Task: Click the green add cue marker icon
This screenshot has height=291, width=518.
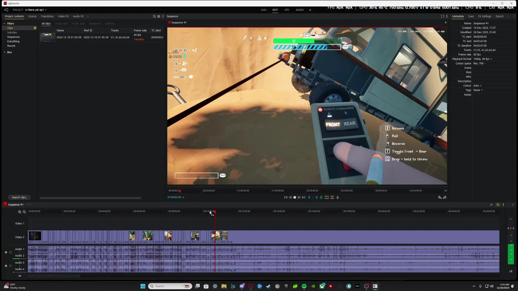Action: 321,197
